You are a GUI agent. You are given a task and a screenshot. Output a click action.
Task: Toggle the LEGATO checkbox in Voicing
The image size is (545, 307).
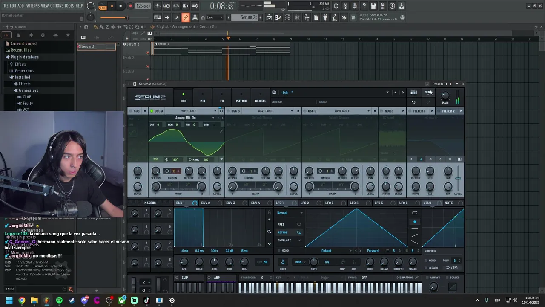(426, 268)
